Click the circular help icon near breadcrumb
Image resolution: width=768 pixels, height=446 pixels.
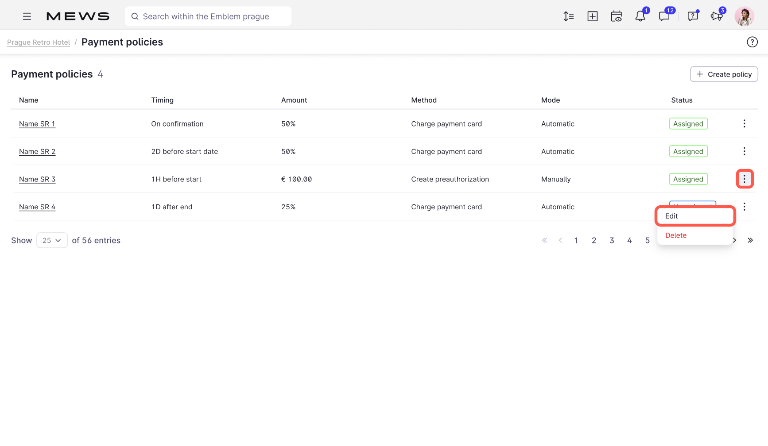click(752, 42)
